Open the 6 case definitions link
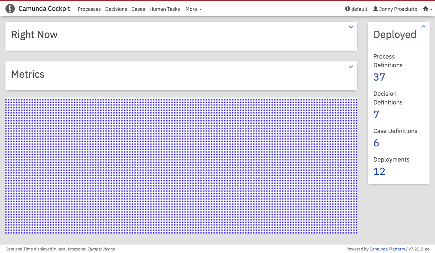Screen dimensions: 435x253 376,143
